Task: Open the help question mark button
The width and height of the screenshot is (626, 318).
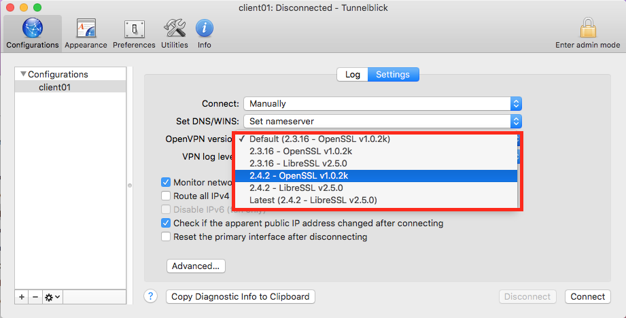Action: click(x=152, y=296)
